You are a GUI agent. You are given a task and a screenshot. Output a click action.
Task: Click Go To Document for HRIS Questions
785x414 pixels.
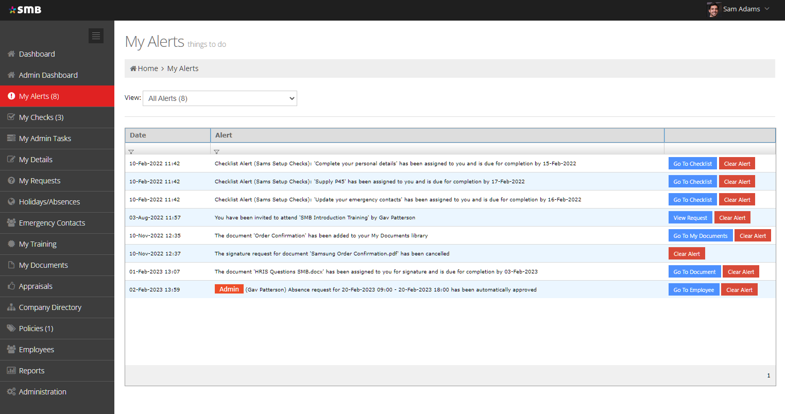[x=694, y=272]
